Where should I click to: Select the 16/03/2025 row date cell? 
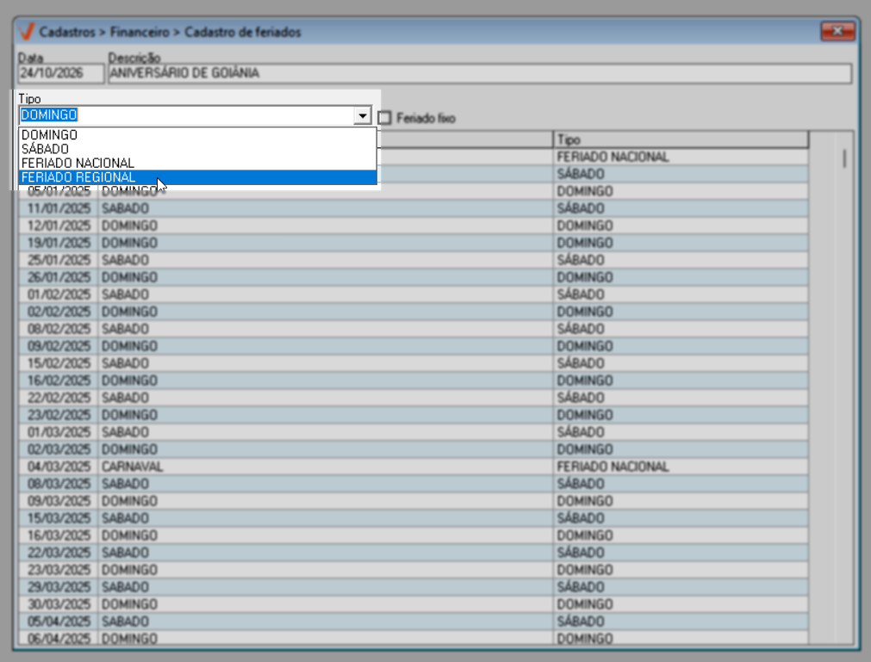(x=59, y=535)
